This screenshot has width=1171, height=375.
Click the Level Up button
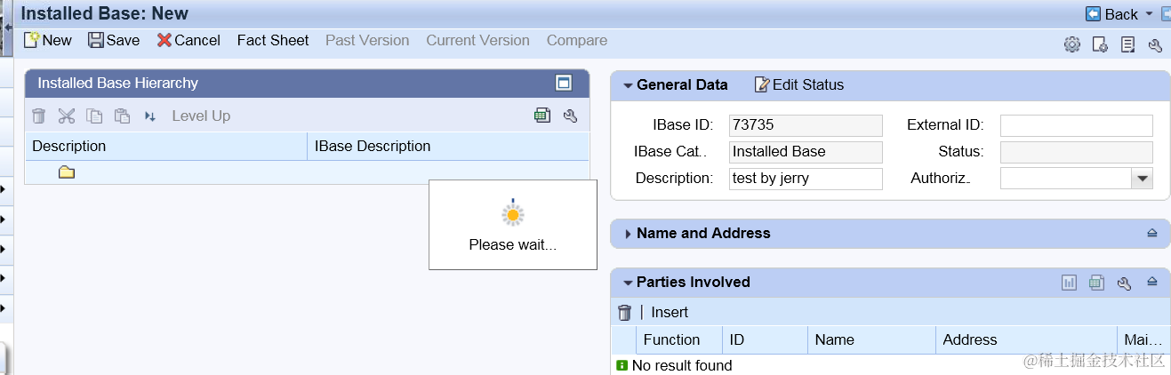(201, 116)
